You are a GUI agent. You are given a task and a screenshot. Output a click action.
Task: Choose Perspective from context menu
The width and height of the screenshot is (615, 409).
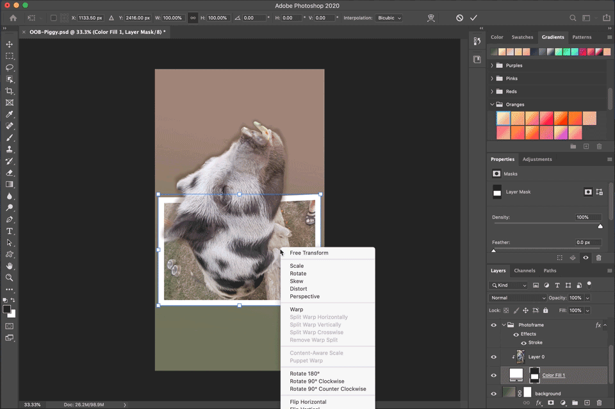pos(305,296)
